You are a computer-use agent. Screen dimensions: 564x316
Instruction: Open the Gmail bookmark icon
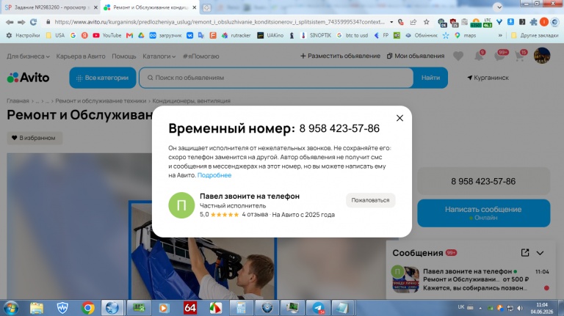coord(129,35)
